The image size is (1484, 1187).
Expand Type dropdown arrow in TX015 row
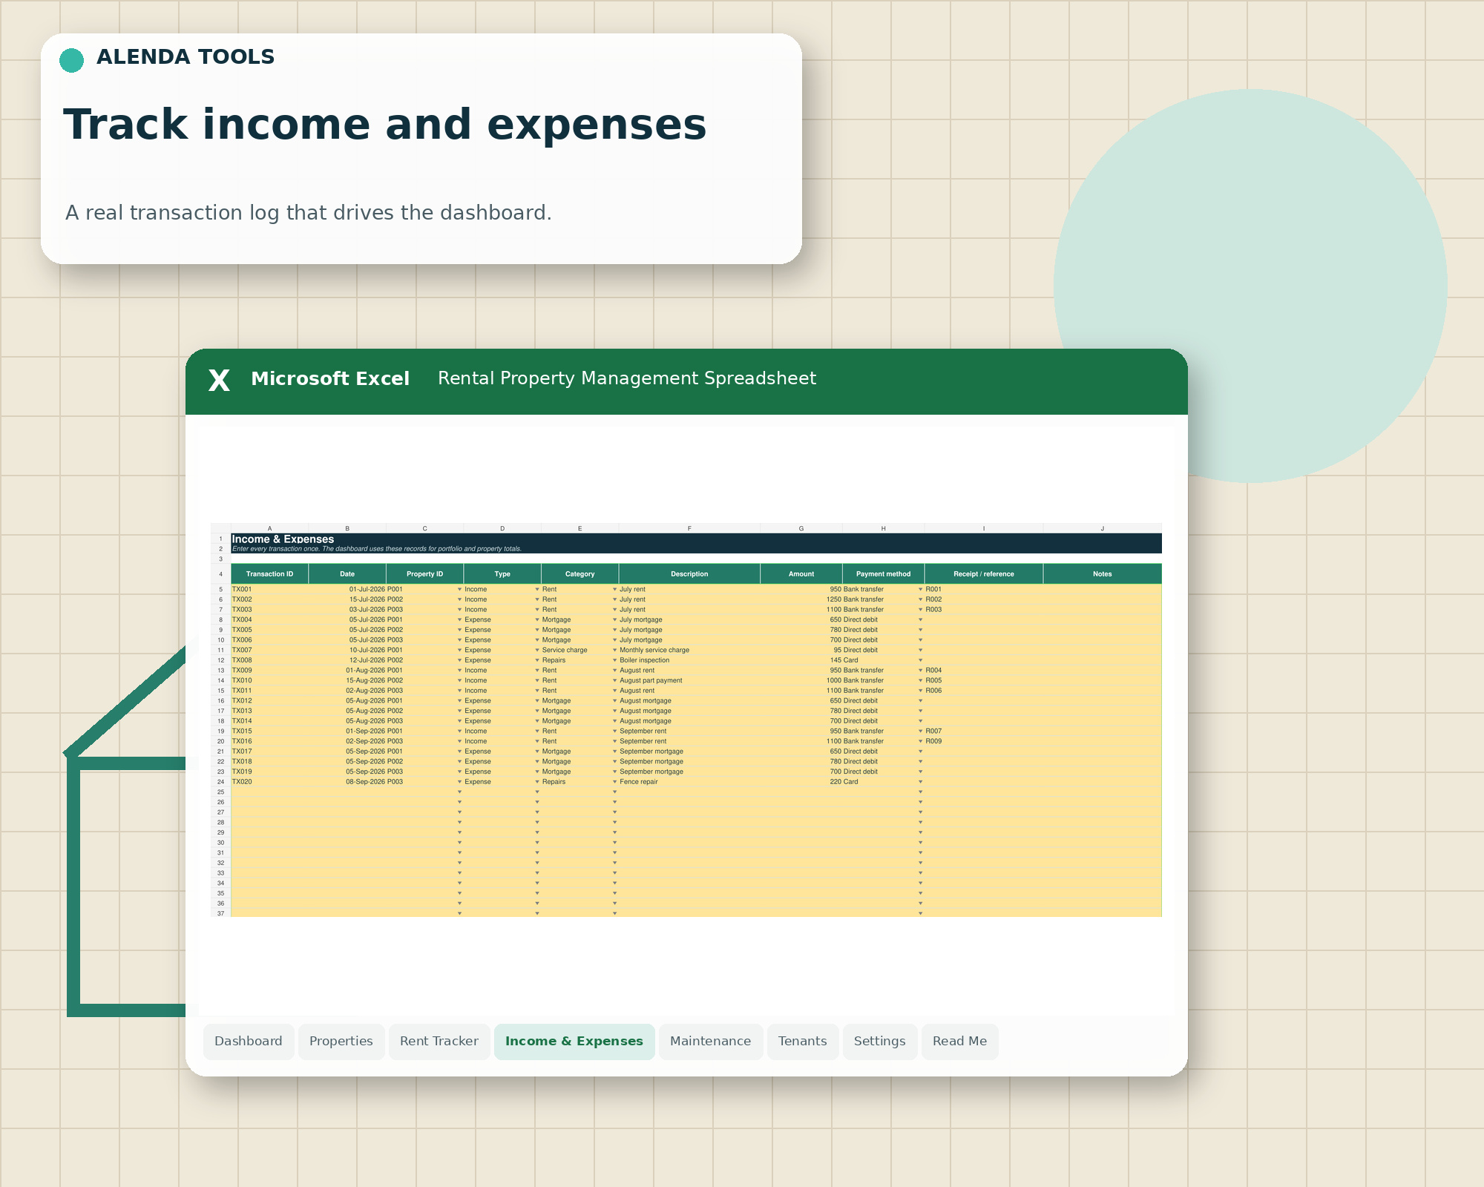click(537, 731)
